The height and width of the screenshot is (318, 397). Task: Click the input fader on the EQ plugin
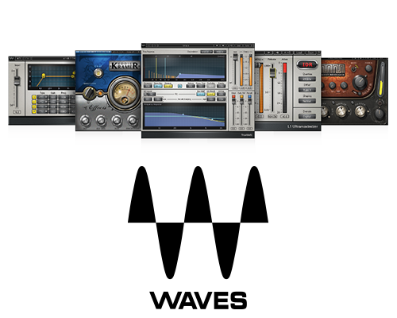click(x=17, y=80)
